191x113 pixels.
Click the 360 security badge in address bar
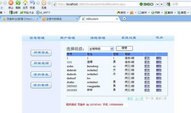coord(147,4)
